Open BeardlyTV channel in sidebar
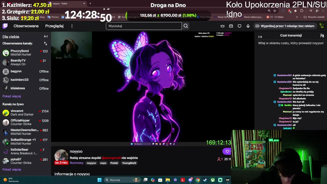Image resolution: width=327 pixels, height=184 pixels. [x=26, y=62]
